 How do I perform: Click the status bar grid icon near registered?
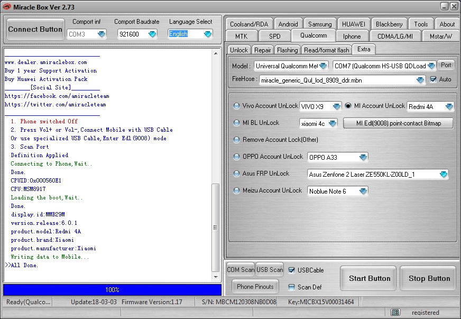pos(395,312)
